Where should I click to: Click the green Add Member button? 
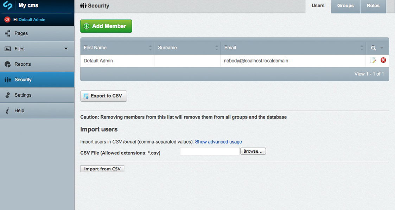pyautogui.click(x=106, y=26)
